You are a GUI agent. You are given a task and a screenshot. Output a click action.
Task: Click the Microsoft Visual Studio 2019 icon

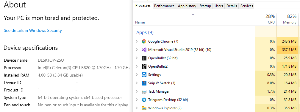(x=144, y=50)
